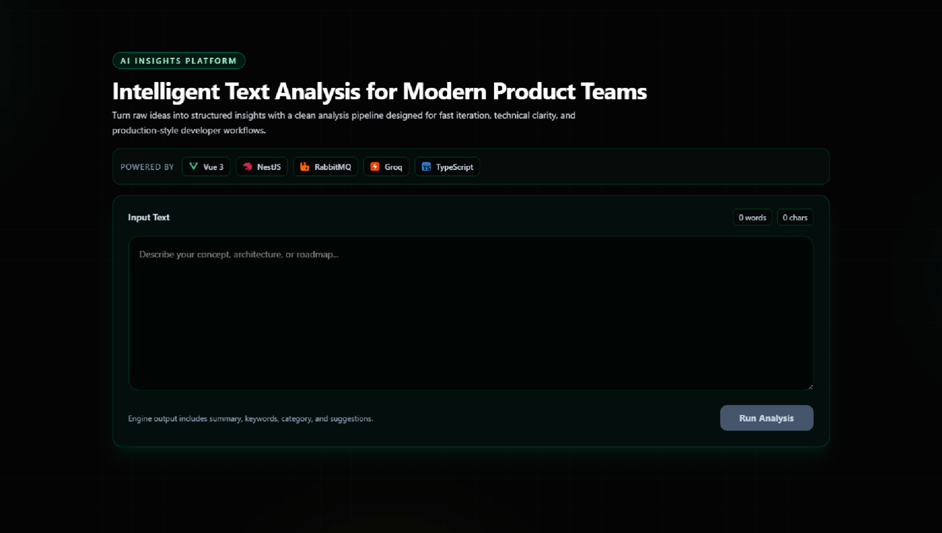Viewport: 942px width, 533px height.
Task: Click the Intelligent Text Analysis heading
Action: [379, 91]
